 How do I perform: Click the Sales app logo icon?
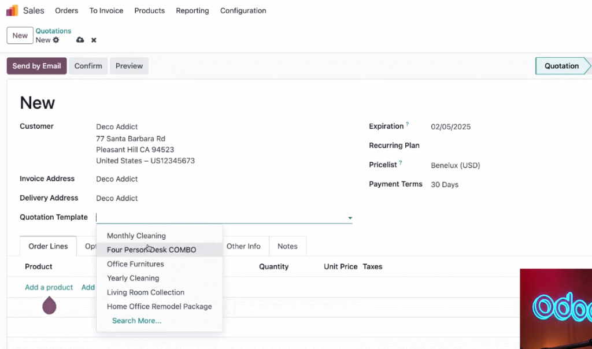coord(12,10)
